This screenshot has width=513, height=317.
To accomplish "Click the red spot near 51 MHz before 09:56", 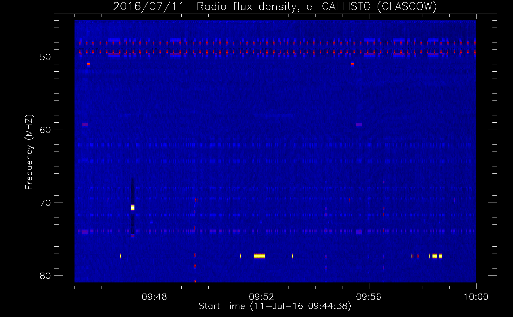I will (352, 64).
